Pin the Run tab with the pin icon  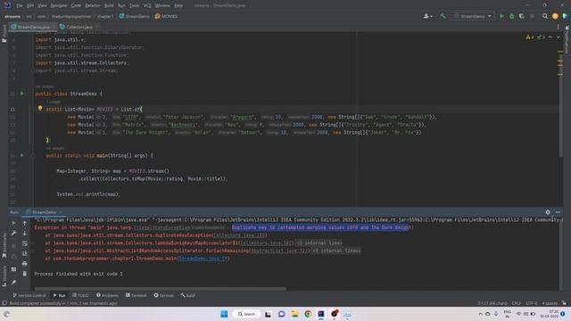[13, 282]
